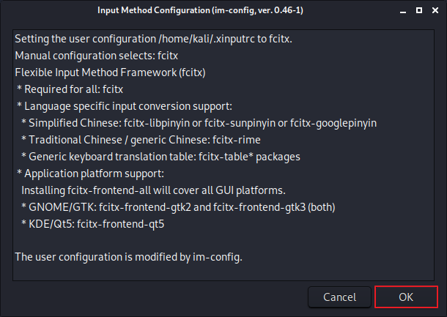Click the fcitx-googlepinyin package name
This screenshot has height=317, width=447.
[333, 123]
